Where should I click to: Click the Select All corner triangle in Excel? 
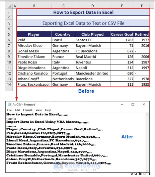[x=10, y=6]
